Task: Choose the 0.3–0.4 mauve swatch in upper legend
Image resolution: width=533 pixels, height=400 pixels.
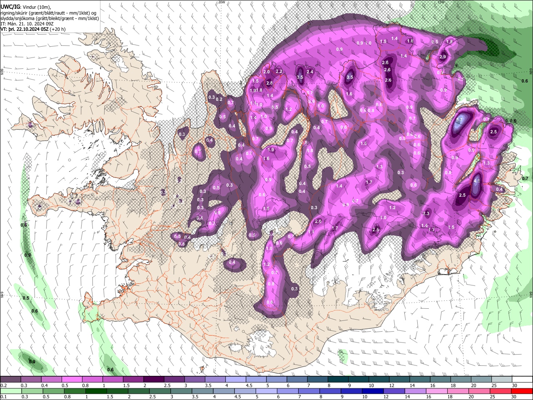Action: (31, 379)
